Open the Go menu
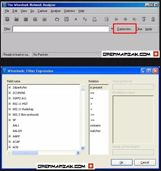161x171 pixels. click(32, 11)
